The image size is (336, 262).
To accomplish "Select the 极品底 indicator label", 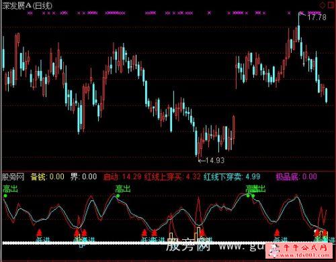I will (x=296, y=177).
